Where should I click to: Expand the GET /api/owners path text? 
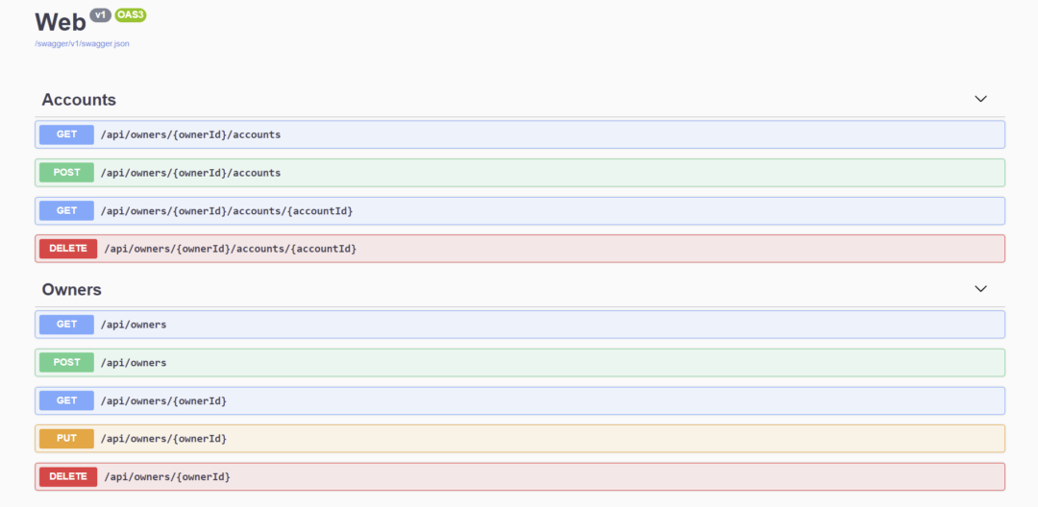(x=134, y=325)
